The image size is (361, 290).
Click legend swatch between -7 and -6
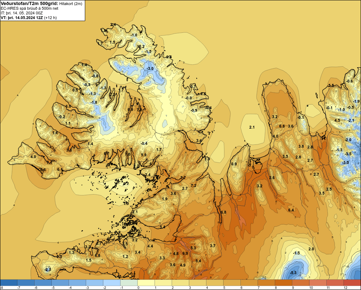click(x=26, y=282)
